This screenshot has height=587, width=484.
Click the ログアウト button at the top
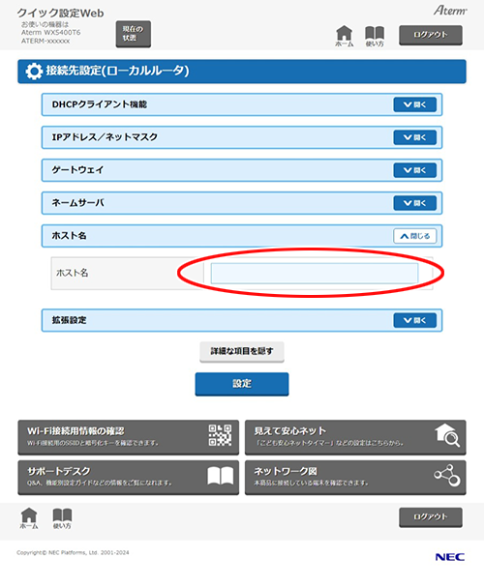431,35
